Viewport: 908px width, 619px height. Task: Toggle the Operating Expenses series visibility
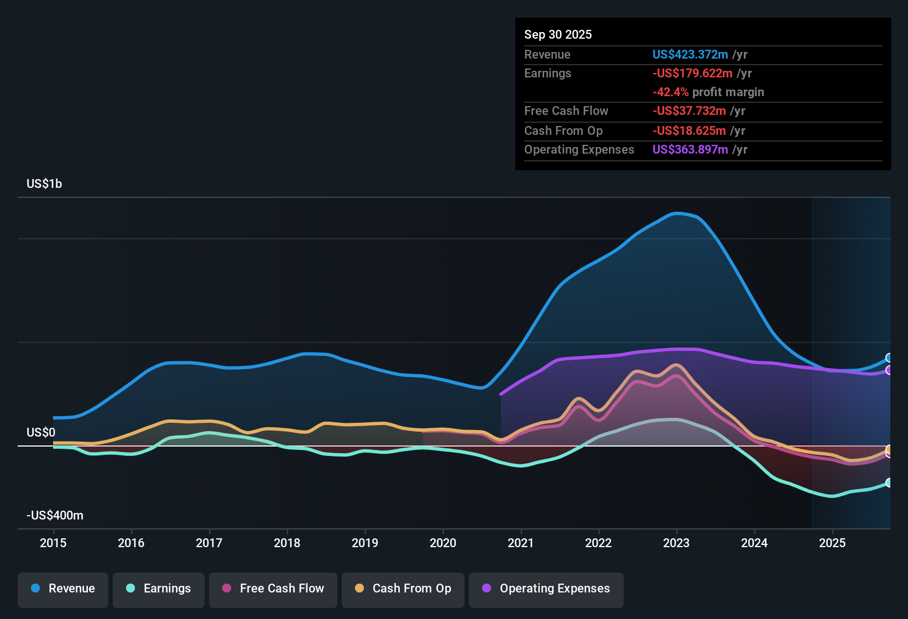coord(546,589)
